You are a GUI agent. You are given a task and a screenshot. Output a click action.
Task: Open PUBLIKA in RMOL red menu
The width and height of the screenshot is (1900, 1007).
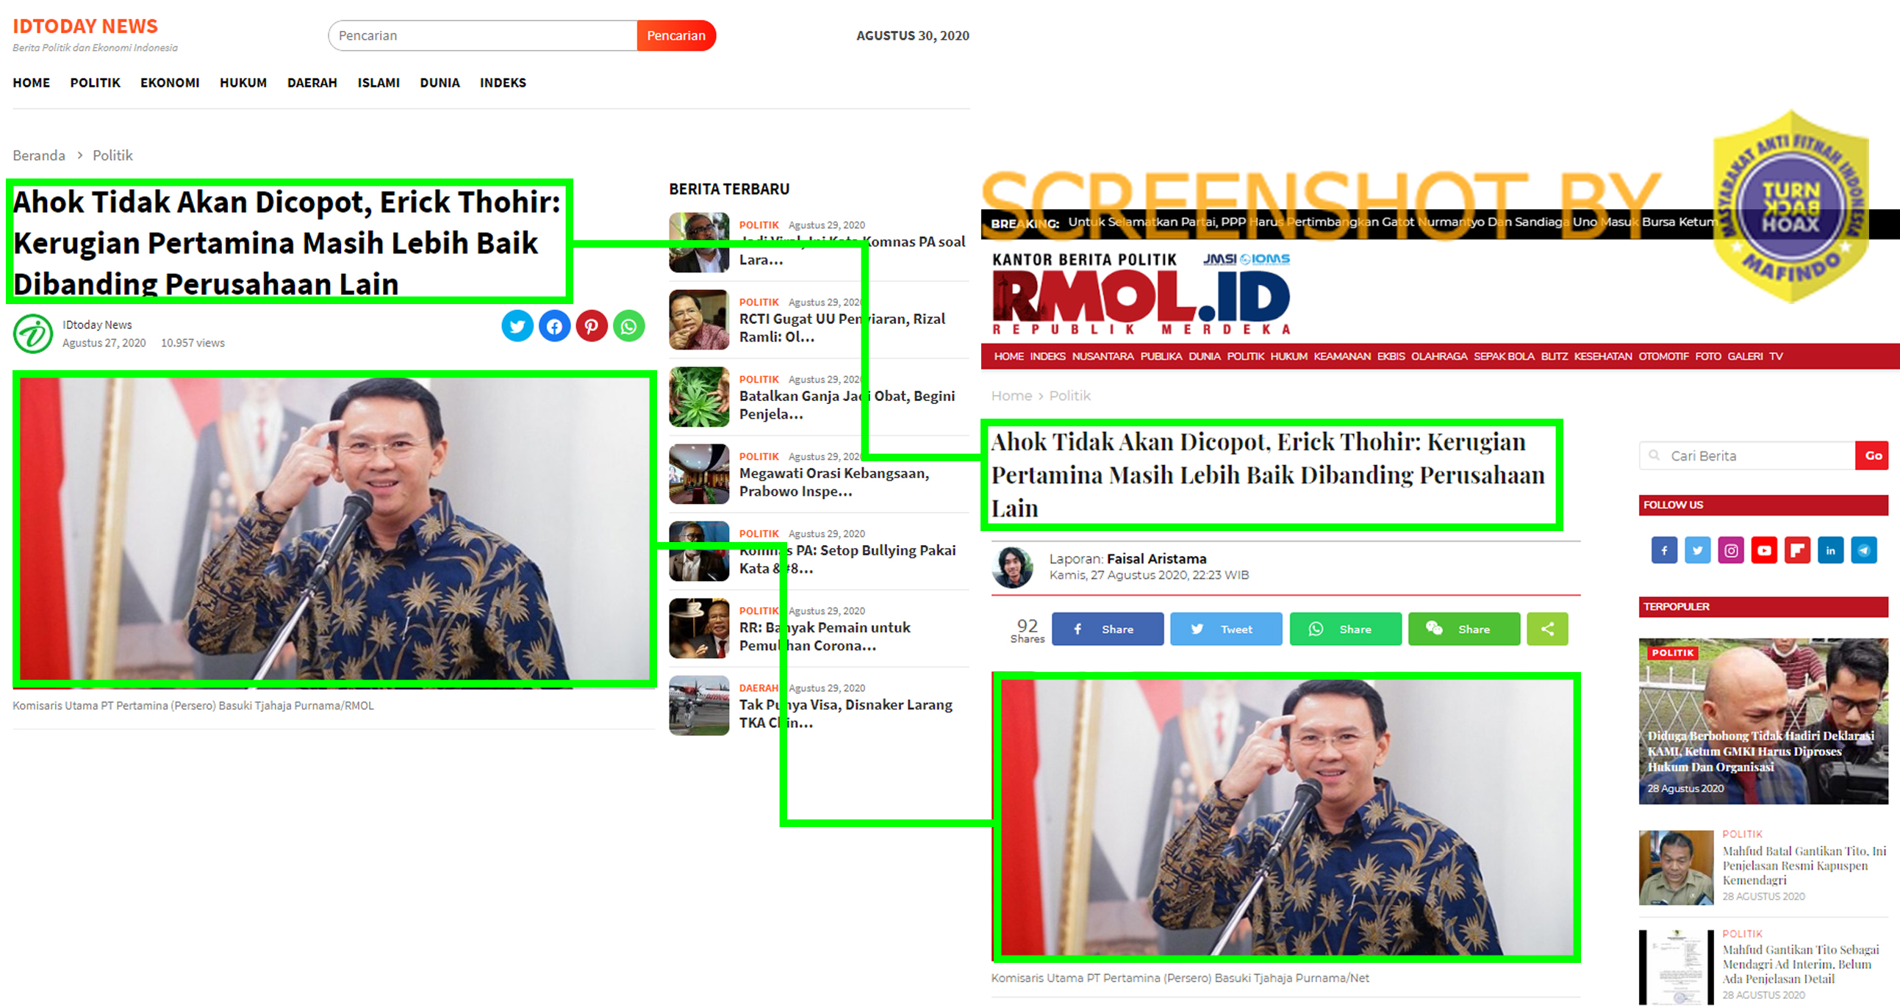[1161, 356]
